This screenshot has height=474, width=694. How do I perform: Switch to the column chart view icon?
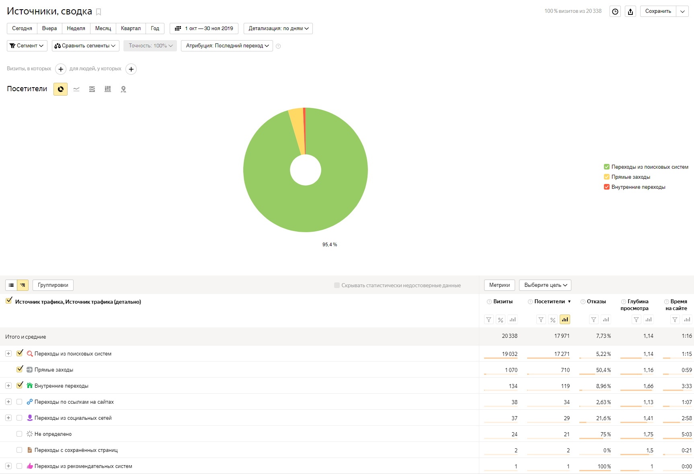pos(108,89)
